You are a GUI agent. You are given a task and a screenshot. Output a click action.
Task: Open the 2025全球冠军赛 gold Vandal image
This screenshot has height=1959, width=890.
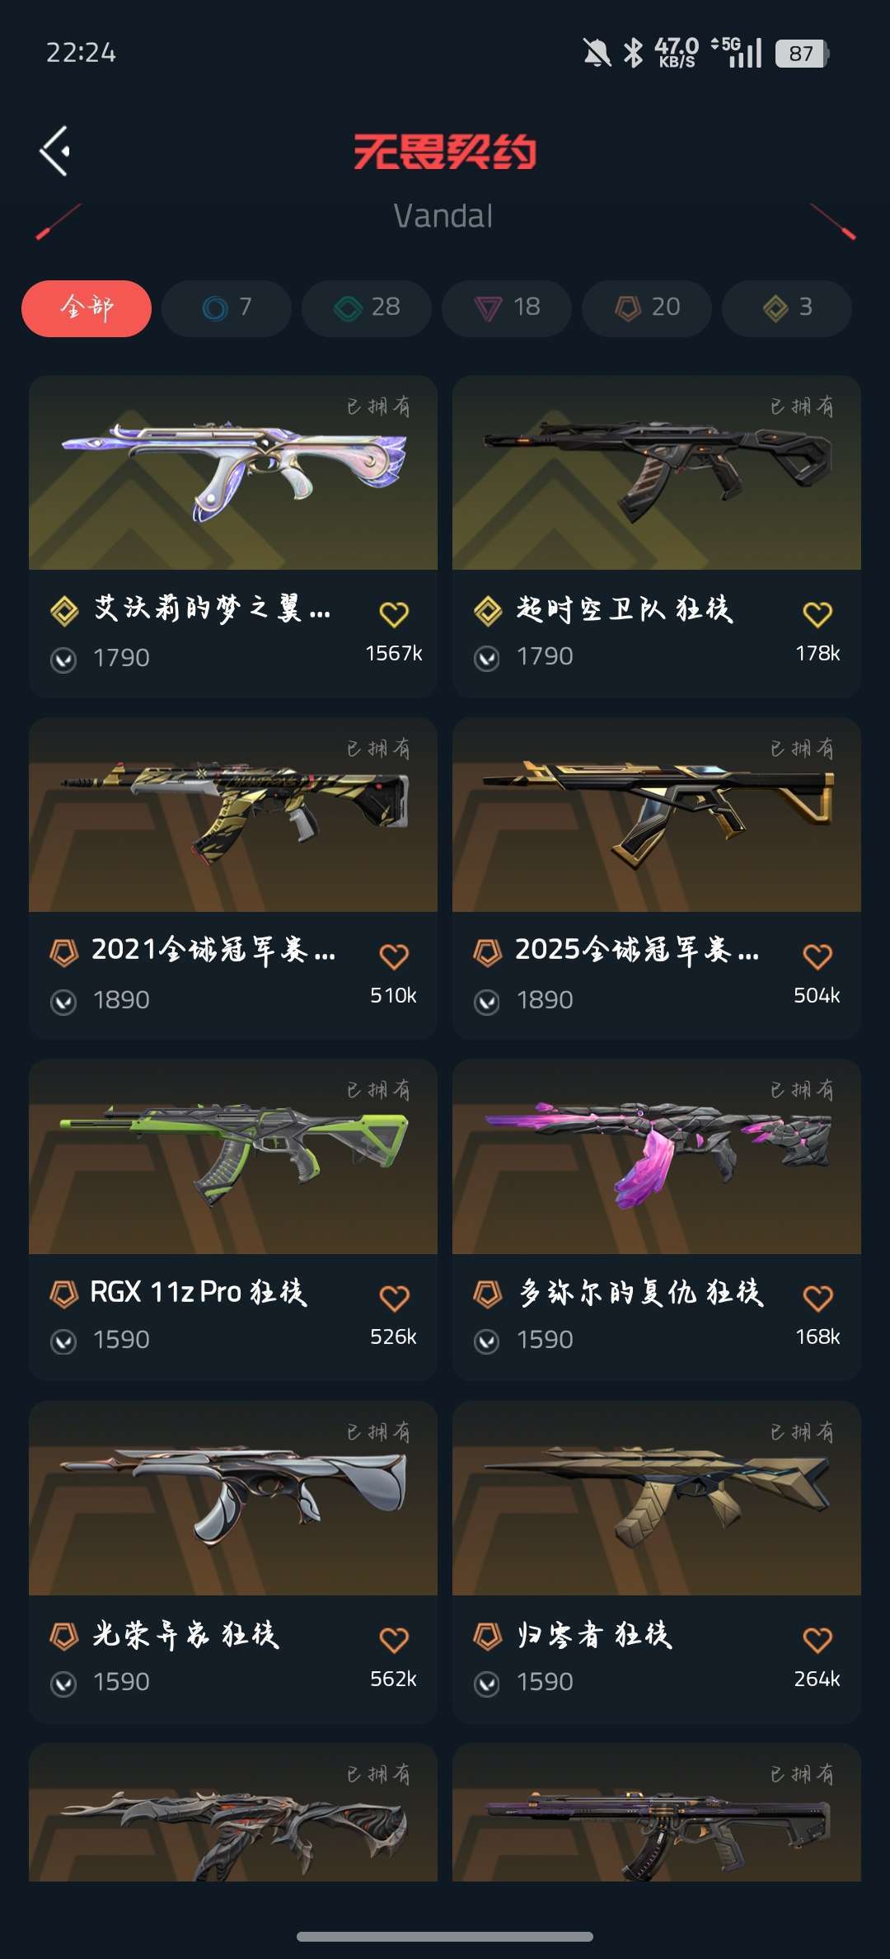[657, 815]
